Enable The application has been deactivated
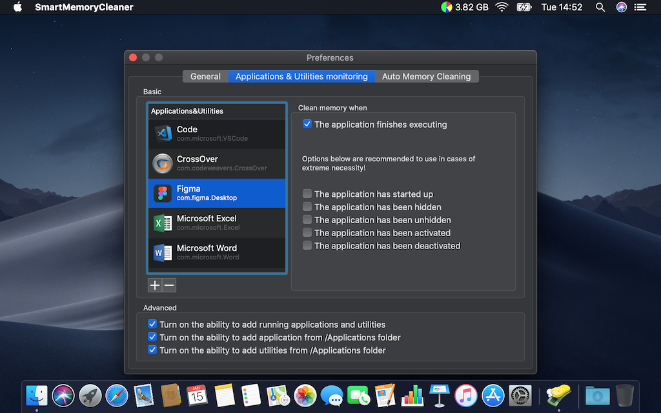Screen dimensions: 661x413 [x=307, y=245]
